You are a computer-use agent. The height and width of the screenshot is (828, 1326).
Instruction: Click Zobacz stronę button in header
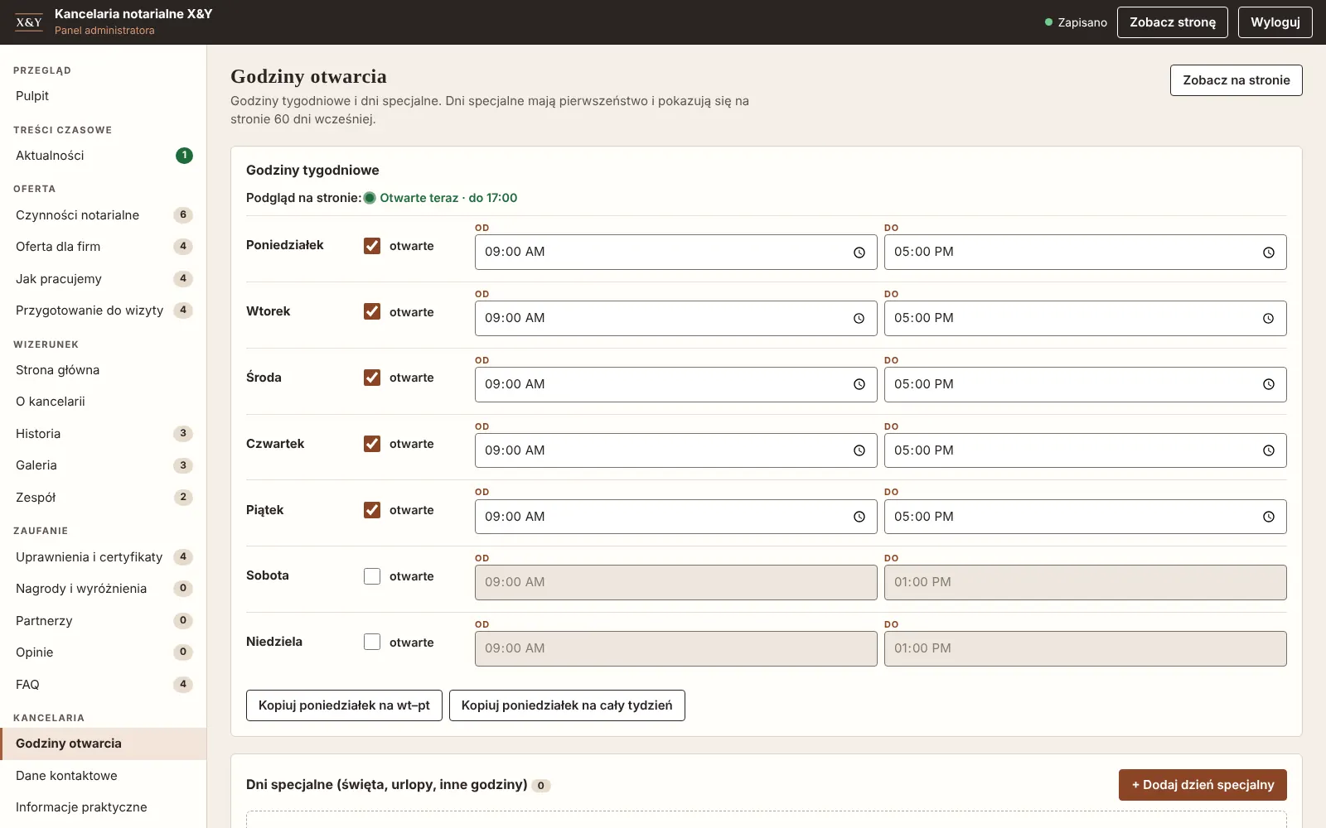pyautogui.click(x=1173, y=22)
